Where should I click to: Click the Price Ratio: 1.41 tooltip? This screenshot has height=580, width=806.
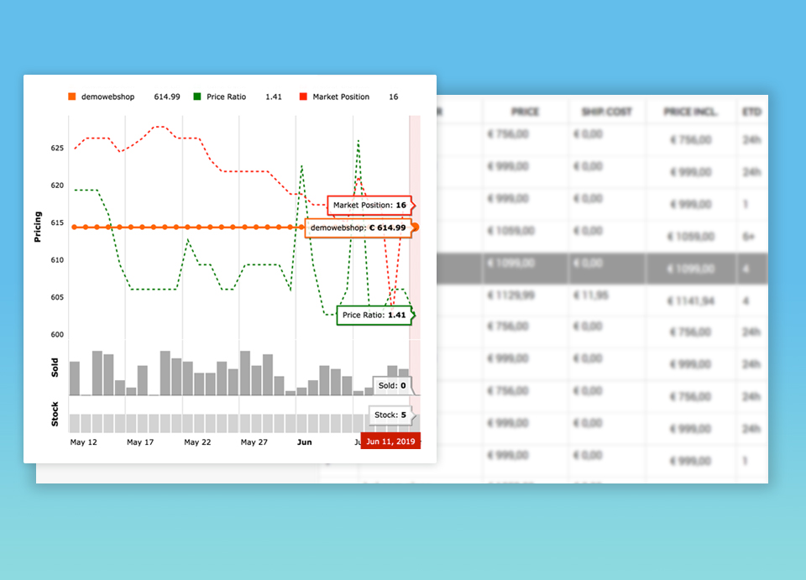tap(374, 316)
